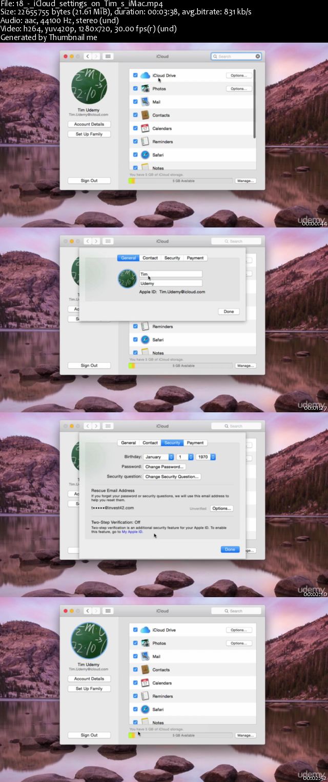Click the Safari compass icon in the 00:02:52 frame
The image size is (328, 782).
coord(145,709)
